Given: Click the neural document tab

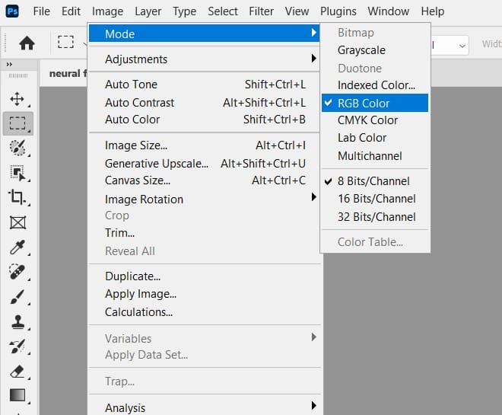Looking at the screenshot, I should pyautogui.click(x=64, y=73).
